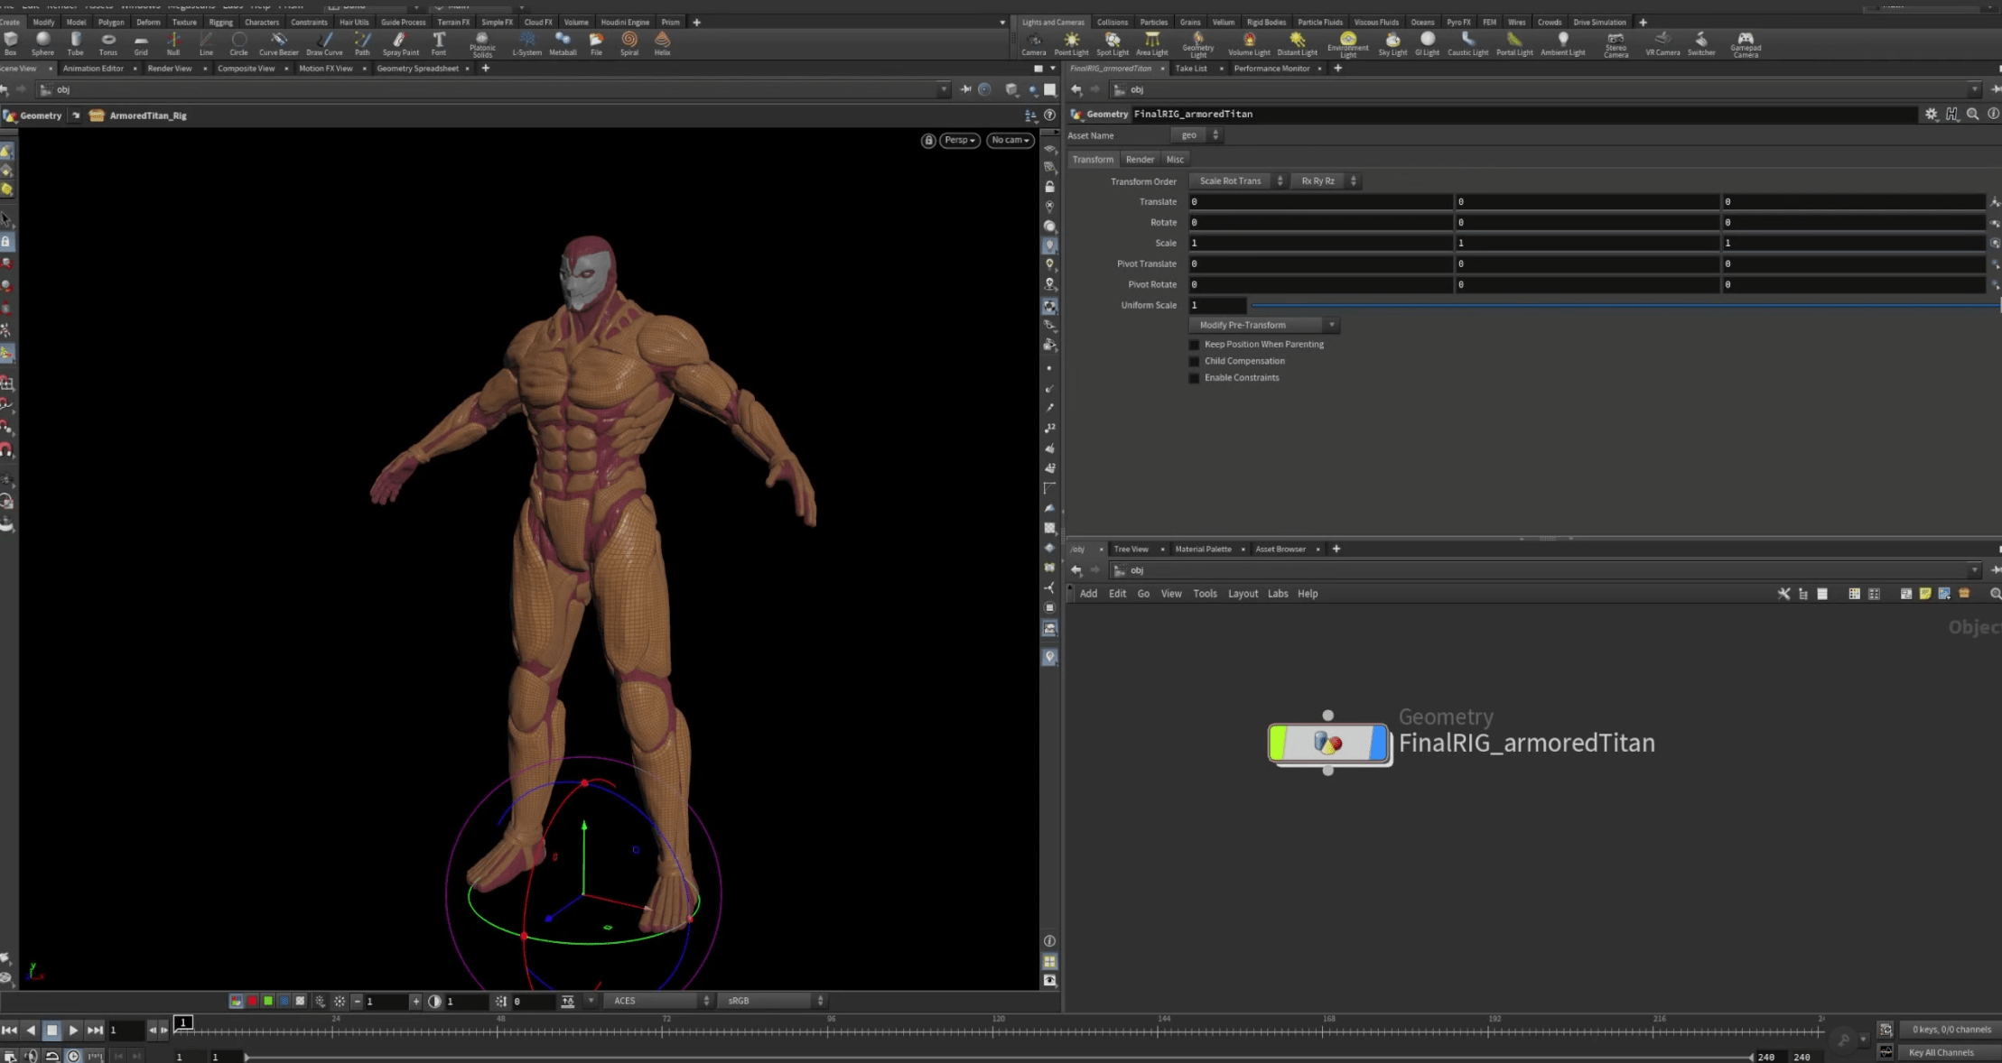Open the Animation Editor tab
The image size is (2002, 1063).
click(x=93, y=69)
